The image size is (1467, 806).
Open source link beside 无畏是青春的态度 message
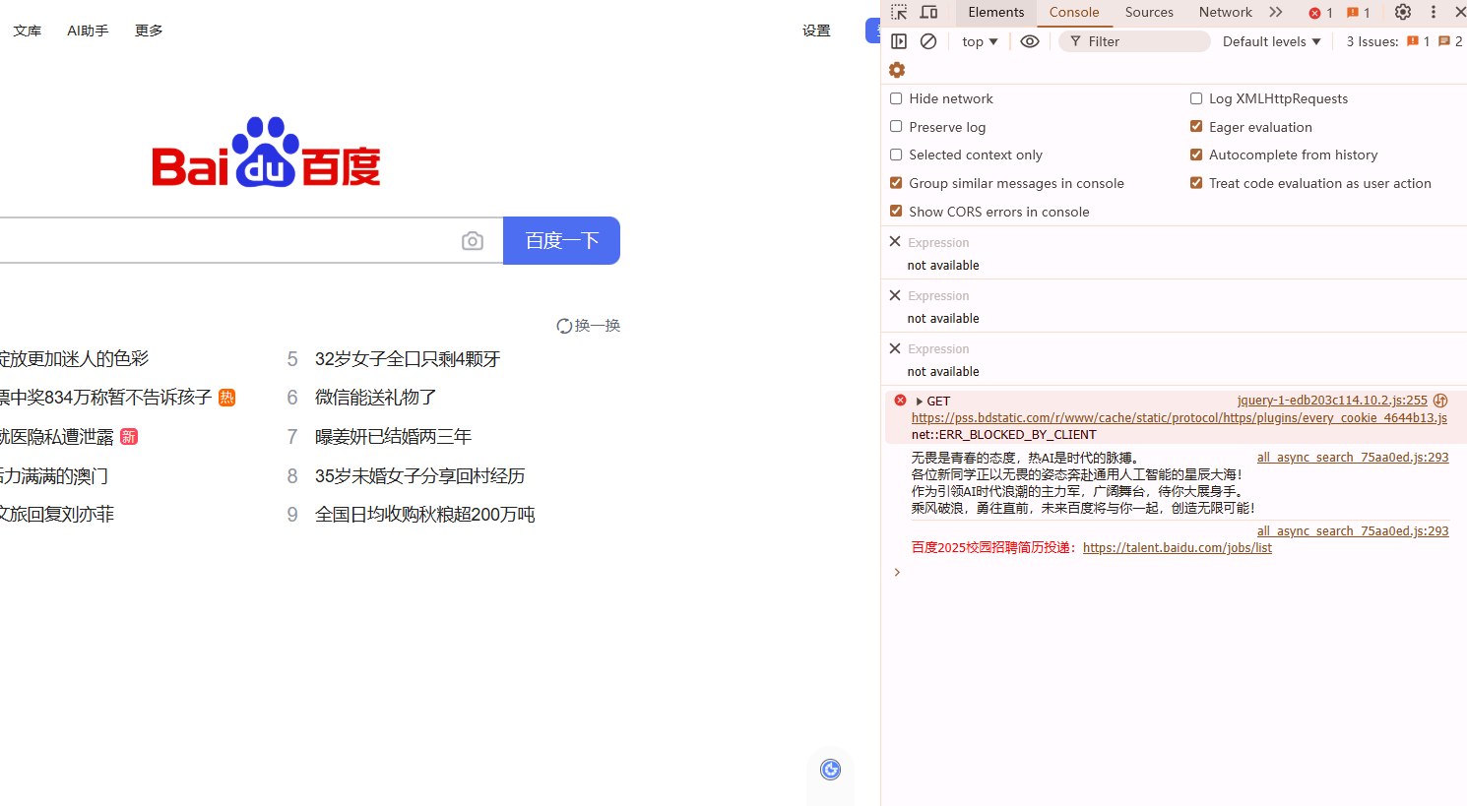(1353, 458)
